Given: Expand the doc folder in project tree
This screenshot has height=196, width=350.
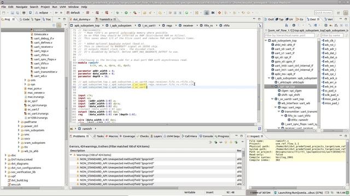Looking at the screenshot, I should click(5, 155).
